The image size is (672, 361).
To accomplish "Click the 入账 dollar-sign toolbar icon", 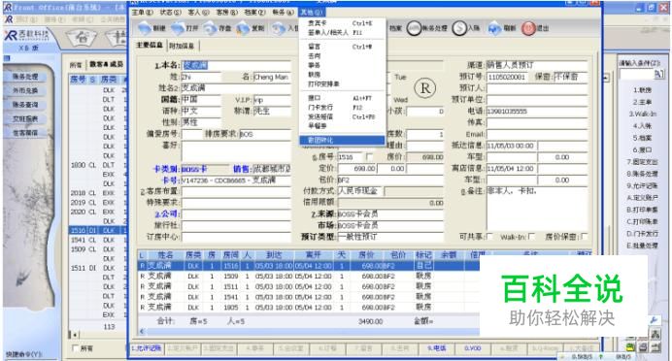I will pyautogui.click(x=459, y=28).
